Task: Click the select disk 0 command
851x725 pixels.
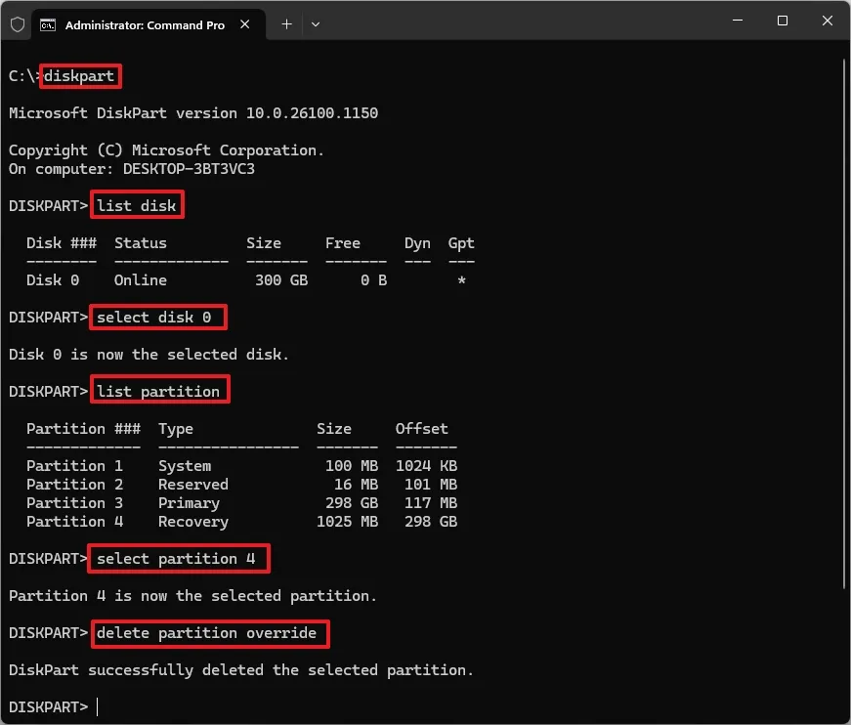Action: coord(157,317)
